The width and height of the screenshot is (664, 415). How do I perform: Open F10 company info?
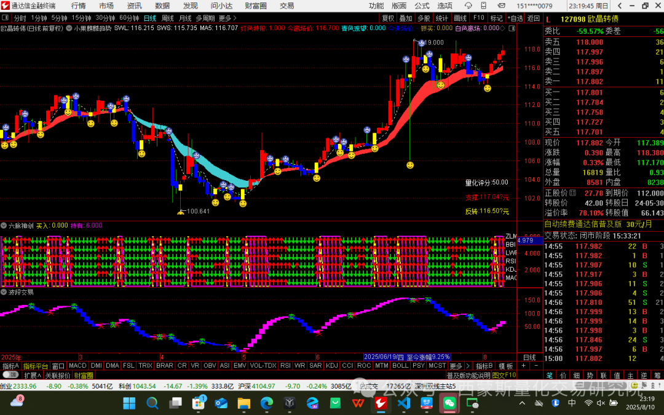click(x=478, y=18)
